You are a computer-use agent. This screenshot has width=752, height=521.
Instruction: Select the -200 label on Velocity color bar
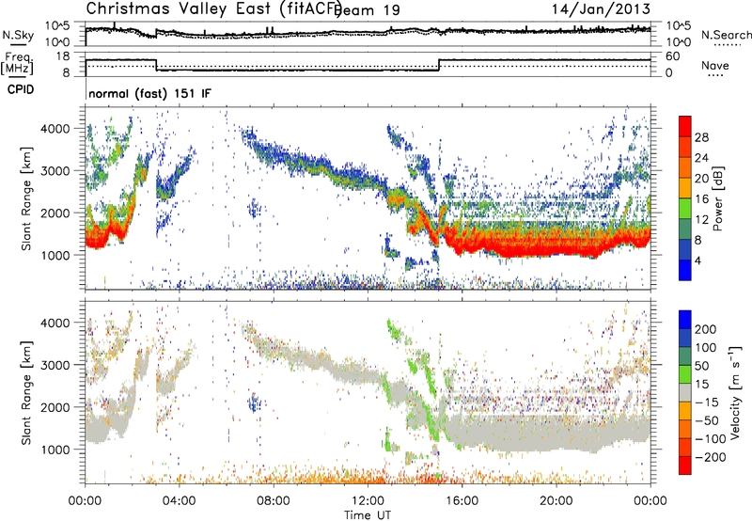[711, 457]
